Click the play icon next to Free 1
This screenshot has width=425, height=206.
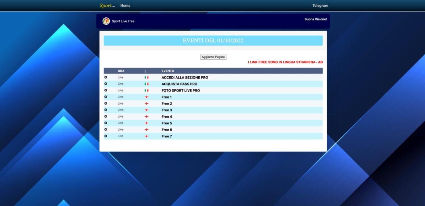(x=105, y=97)
